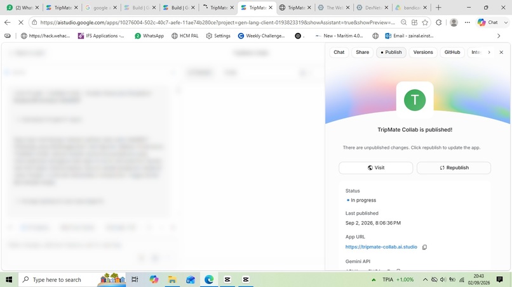Click the split screen icon in address bar

point(414,22)
